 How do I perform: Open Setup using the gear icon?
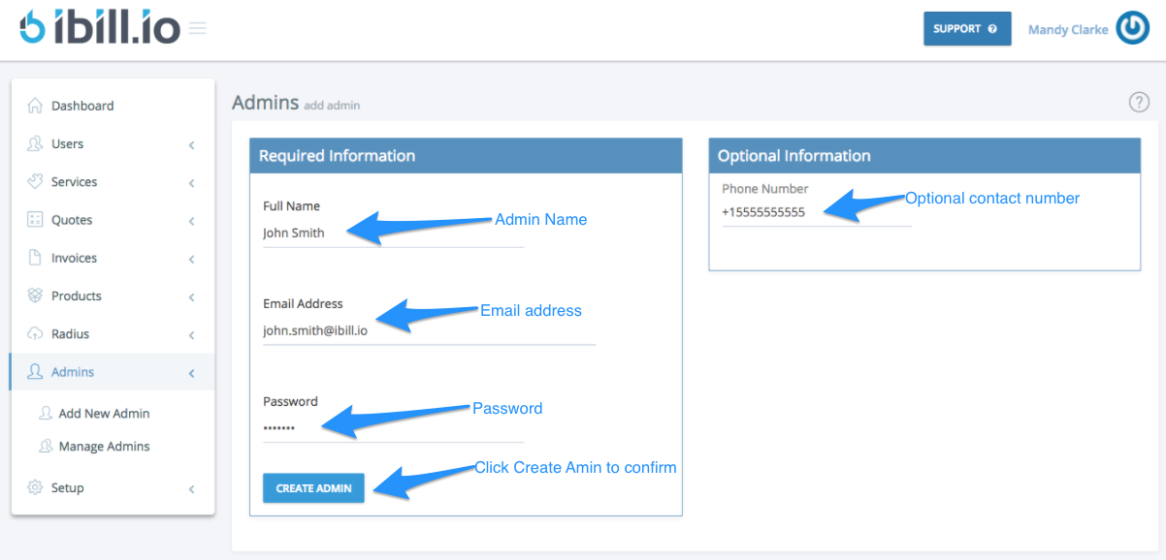34,487
